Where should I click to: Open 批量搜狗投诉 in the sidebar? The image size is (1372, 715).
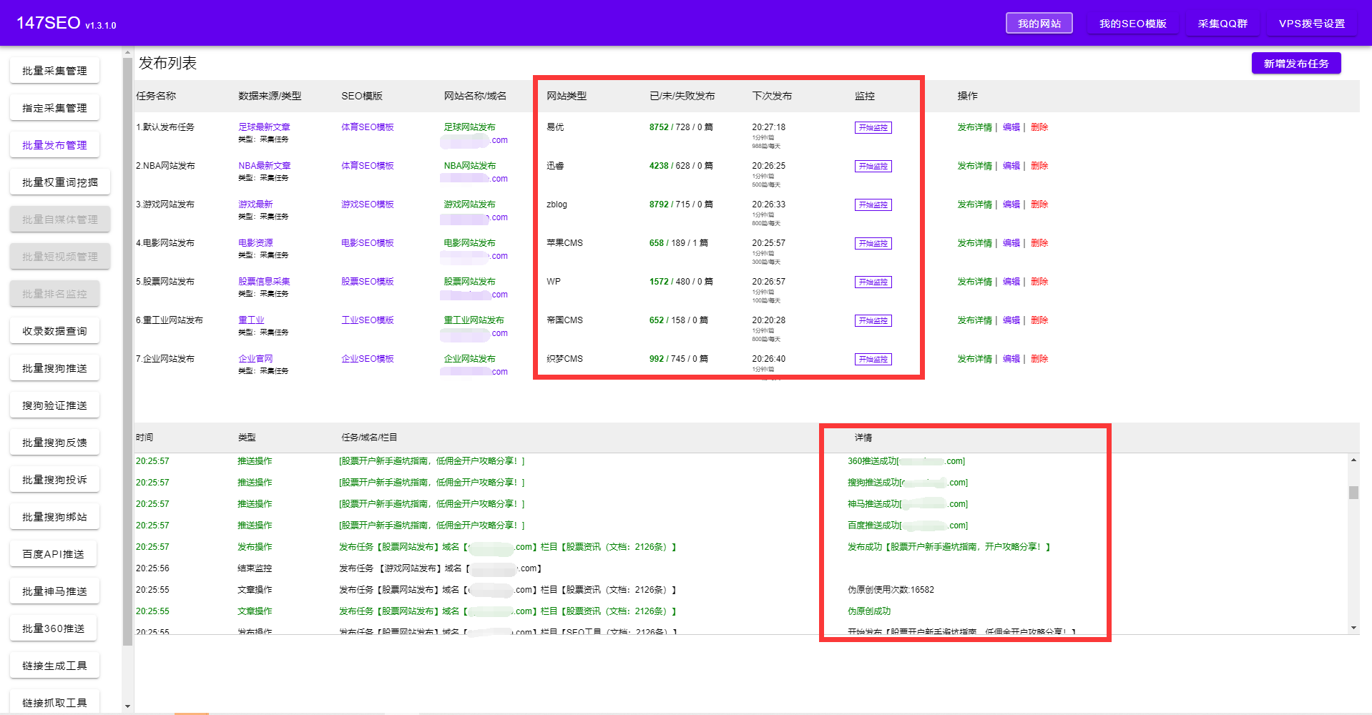pos(54,480)
